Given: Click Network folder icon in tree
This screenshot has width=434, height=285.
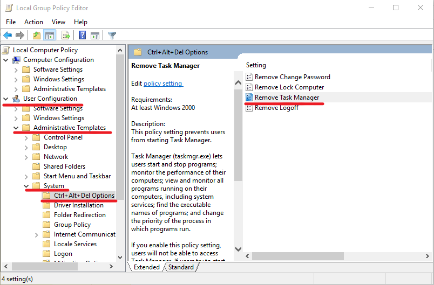Looking at the screenshot, I should (x=36, y=157).
